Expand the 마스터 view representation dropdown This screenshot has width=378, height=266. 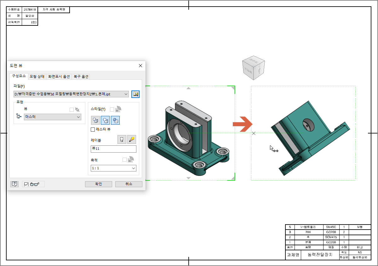78,117
